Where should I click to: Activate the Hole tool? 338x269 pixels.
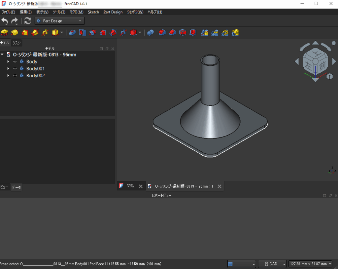pyautogui.click(x=82, y=32)
